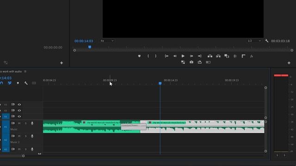Hide track V2 with its eye icon
The height and width of the screenshot is (166, 296).
tap(19, 111)
